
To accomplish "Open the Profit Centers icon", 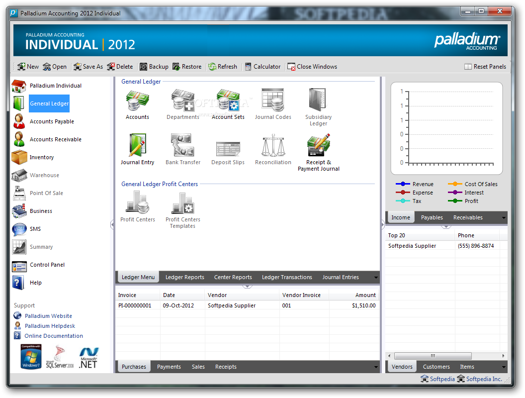I will click(x=138, y=202).
